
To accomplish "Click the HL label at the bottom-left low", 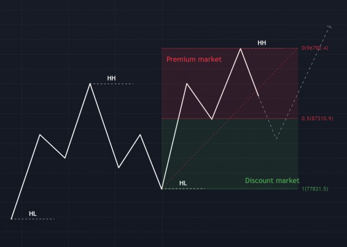I will click(33, 214).
